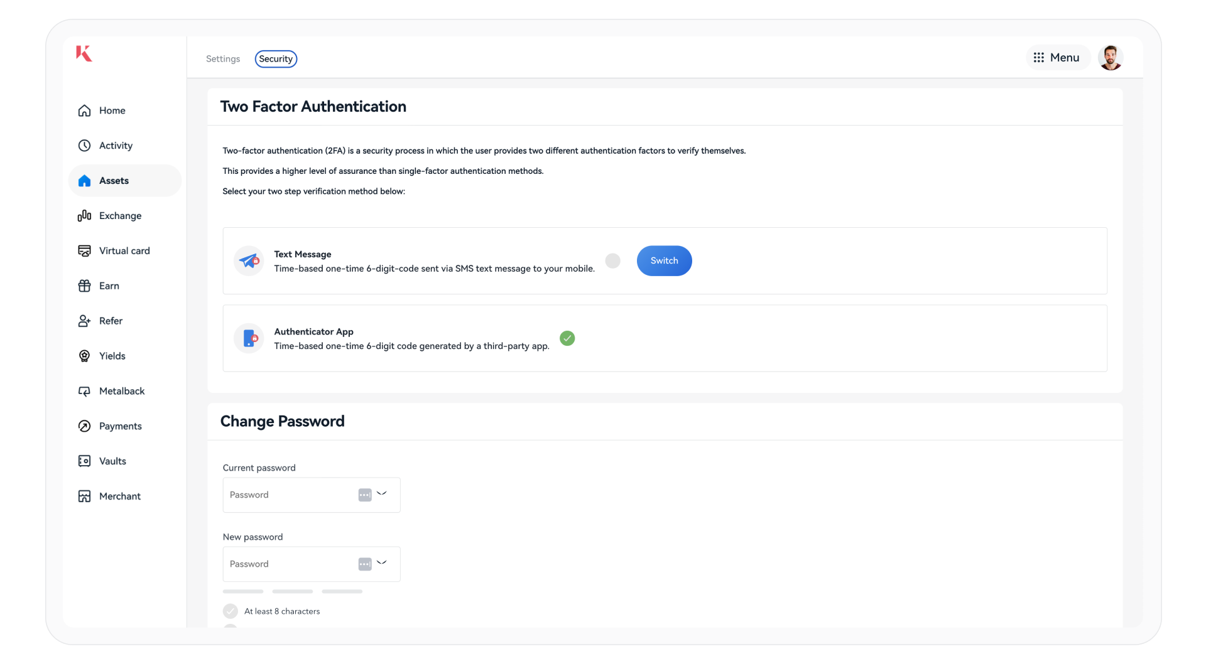Click the Switch button for Text Message

pos(664,260)
